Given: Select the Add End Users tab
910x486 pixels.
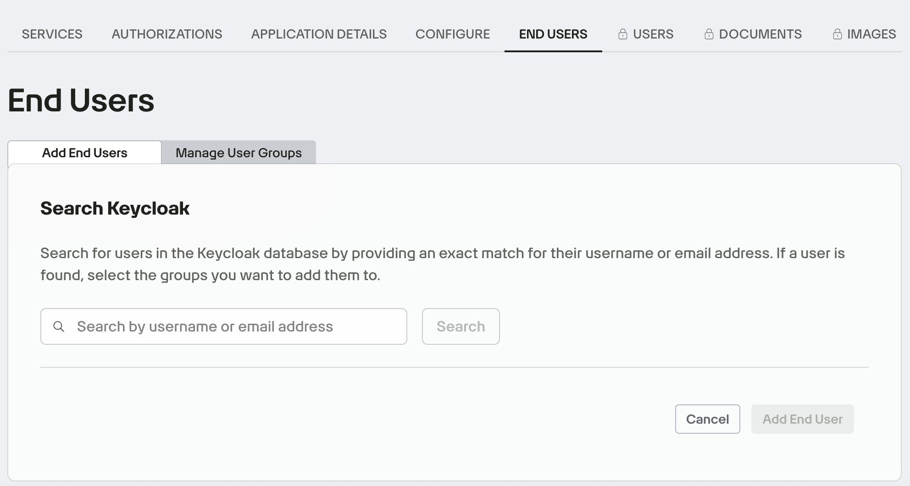Looking at the screenshot, I should coord(84,153).
